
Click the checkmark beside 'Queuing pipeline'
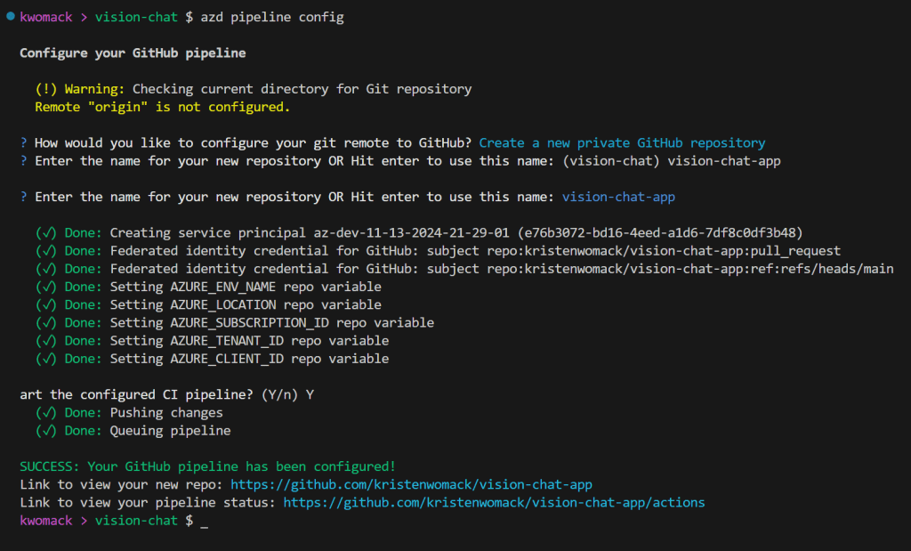click(x=46, y=431)
